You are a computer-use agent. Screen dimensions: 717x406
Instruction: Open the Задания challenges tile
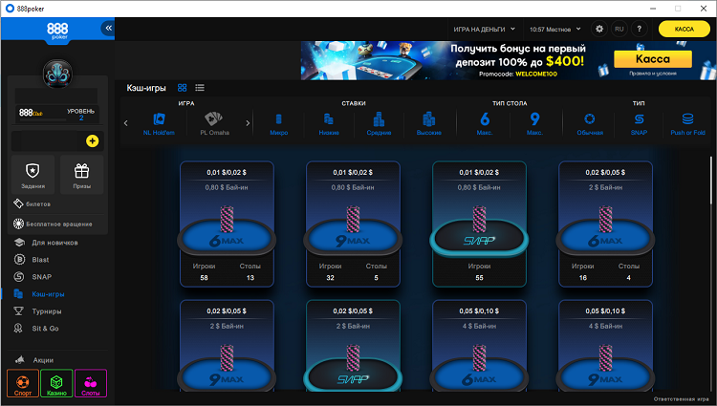[x=33, y=175]
